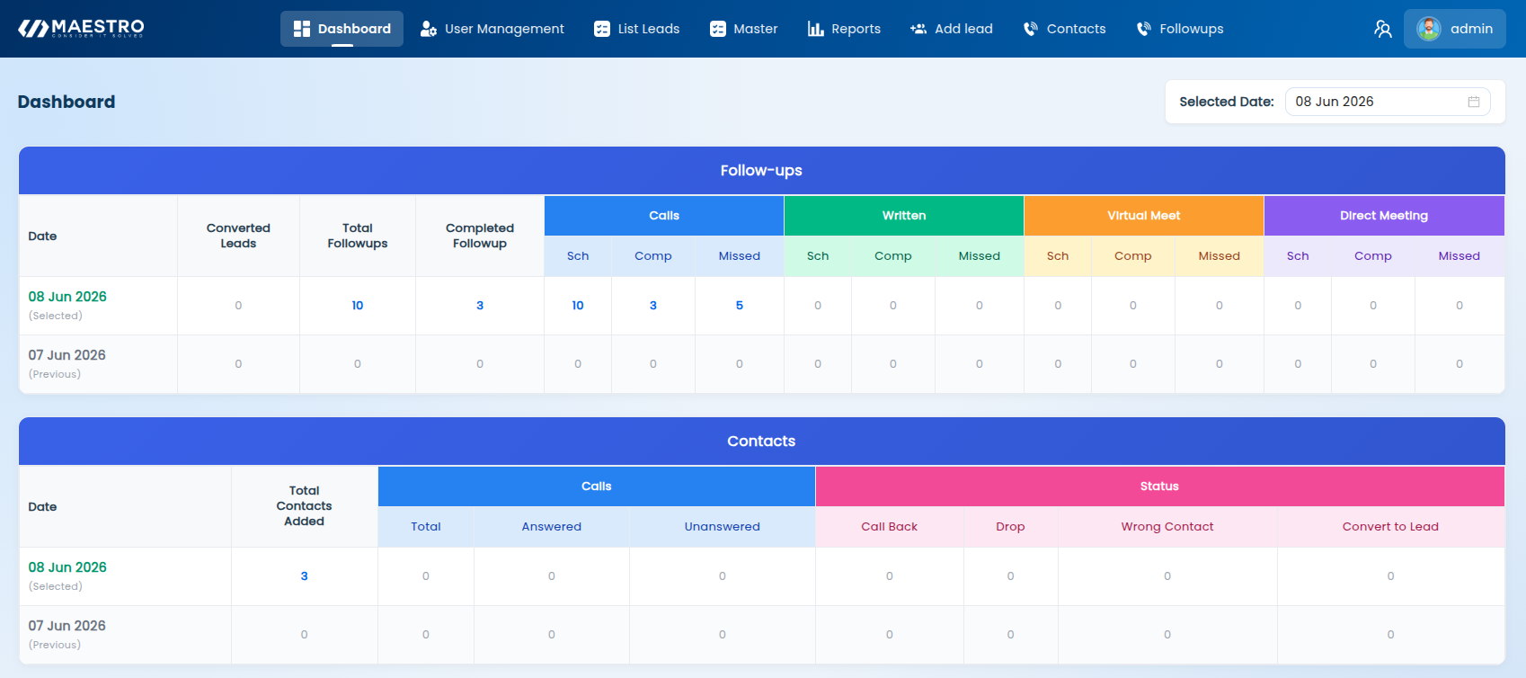Open the calendar icon in Selected Date
The width and height of the screenshot is (1526, 678).
[x=1474, y=102]
